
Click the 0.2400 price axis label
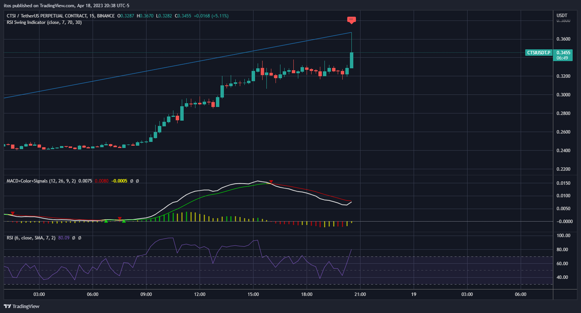564,151
